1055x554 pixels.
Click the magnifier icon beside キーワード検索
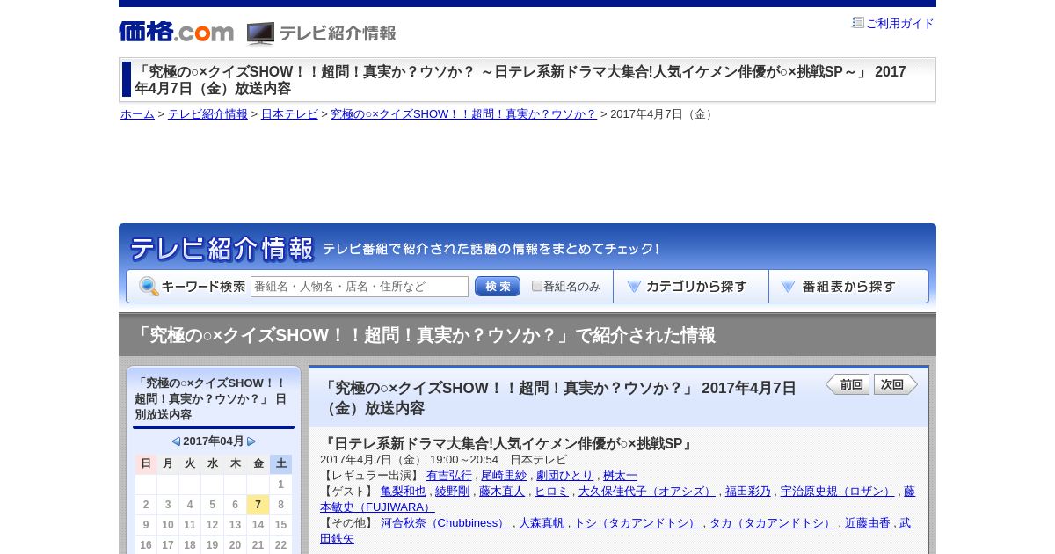pos(149,287)
